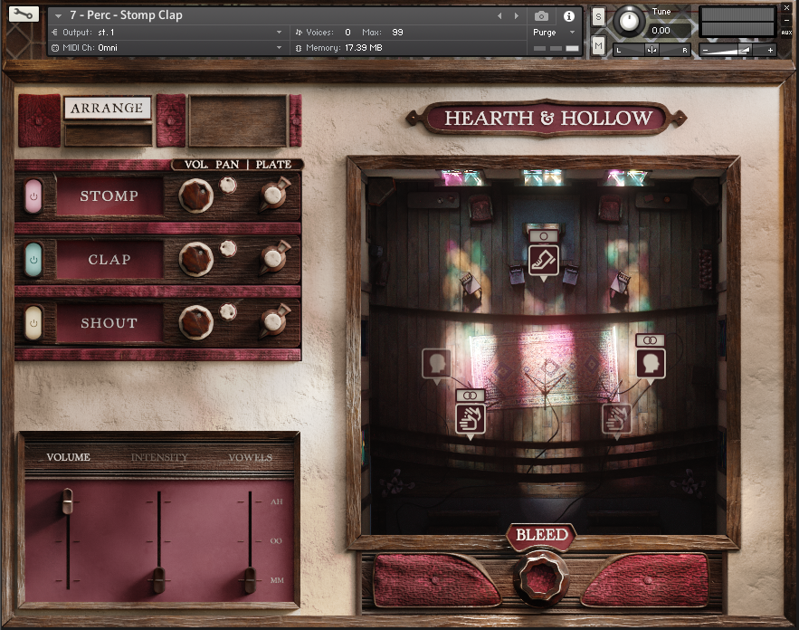Click the Vowels fader handle

point(251,579)
